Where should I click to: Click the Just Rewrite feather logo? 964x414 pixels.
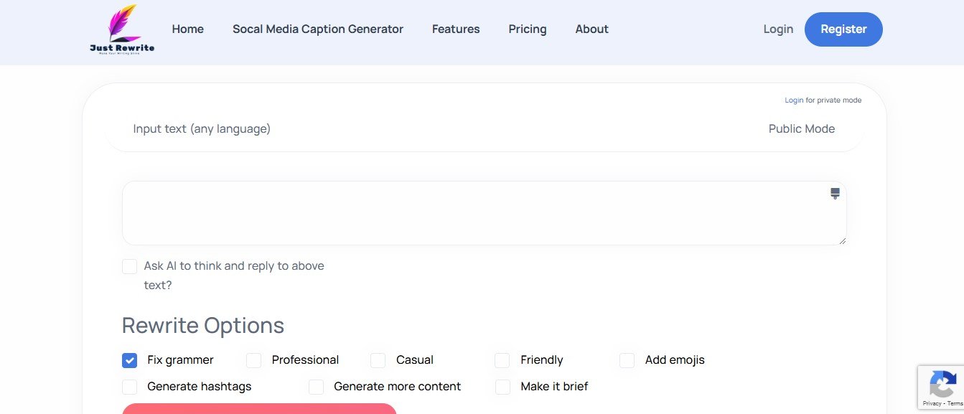point(122,29)
